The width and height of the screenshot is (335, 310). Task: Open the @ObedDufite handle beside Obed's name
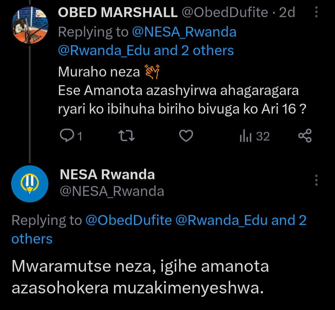pyautogui.click(x=225, y=13)
